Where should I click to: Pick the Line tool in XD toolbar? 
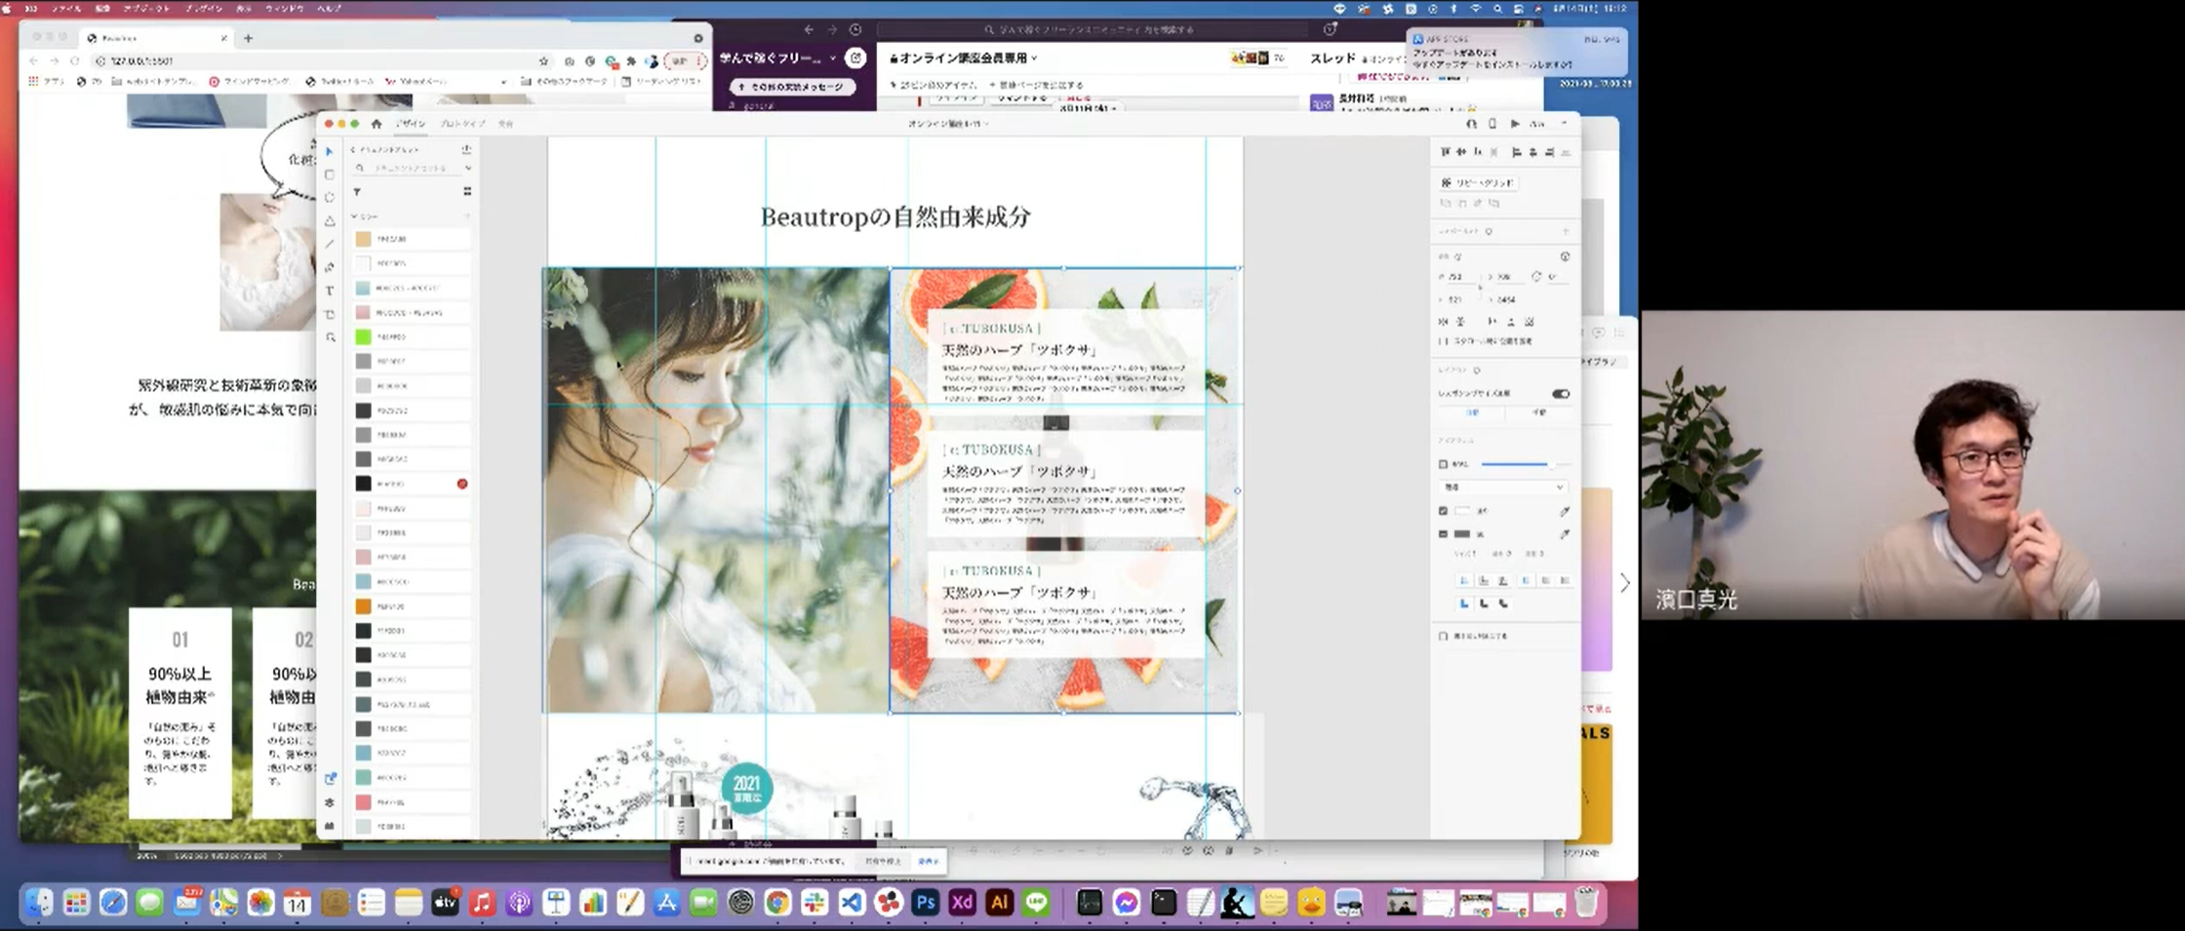330,245
